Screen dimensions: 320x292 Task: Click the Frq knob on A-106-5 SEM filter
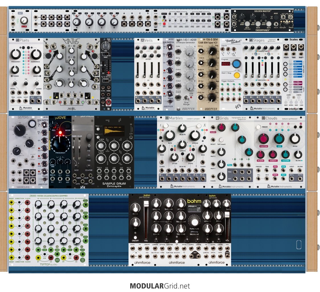click(212, 51)
